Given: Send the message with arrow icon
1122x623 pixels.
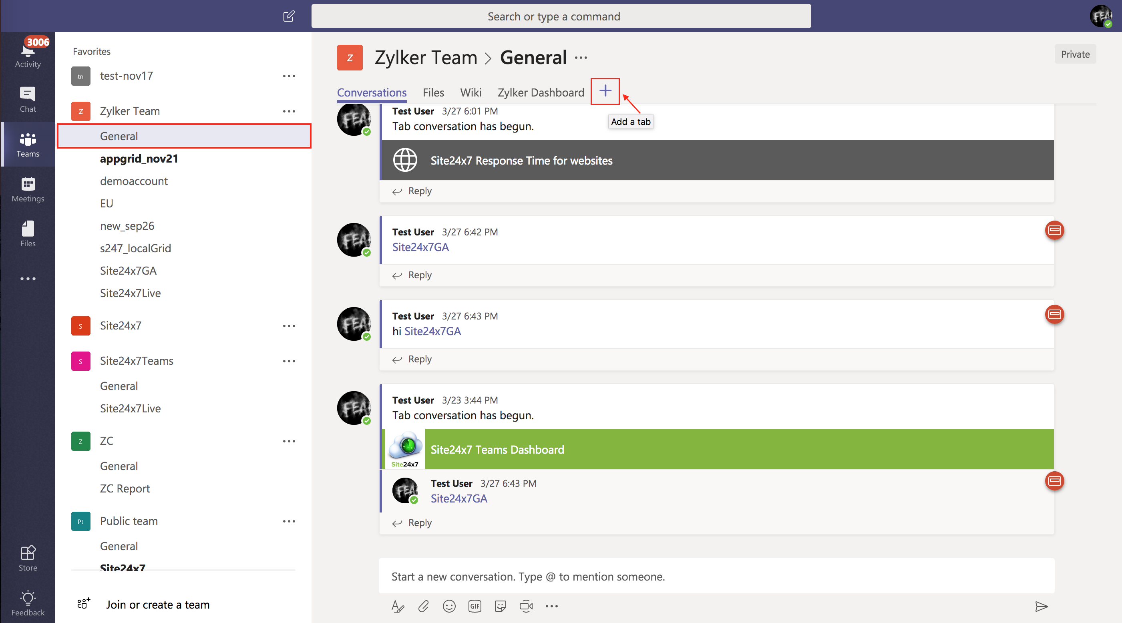Looking at the screenshot, I should (x=1041, y=606).
